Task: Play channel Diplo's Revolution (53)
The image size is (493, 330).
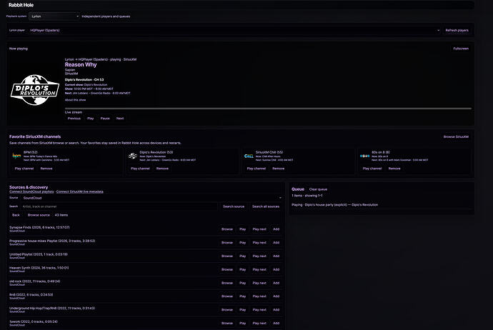Action: [x=140, y=169]
